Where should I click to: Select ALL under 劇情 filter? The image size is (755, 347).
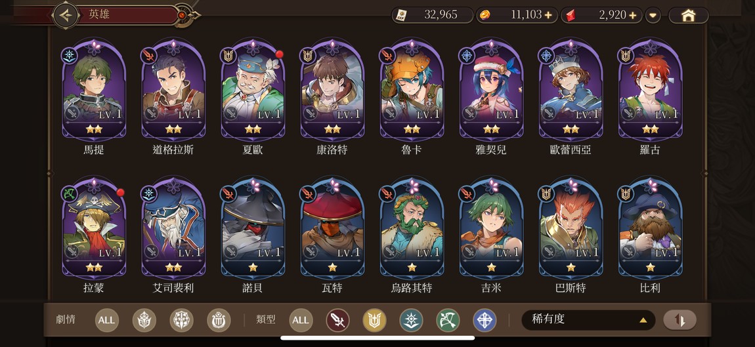[107, 321]
